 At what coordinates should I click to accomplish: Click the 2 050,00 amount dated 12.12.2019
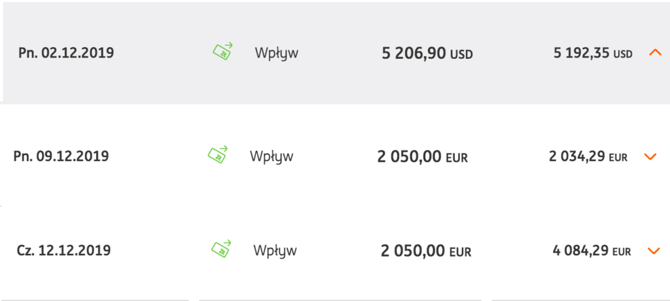pos(412,251)
